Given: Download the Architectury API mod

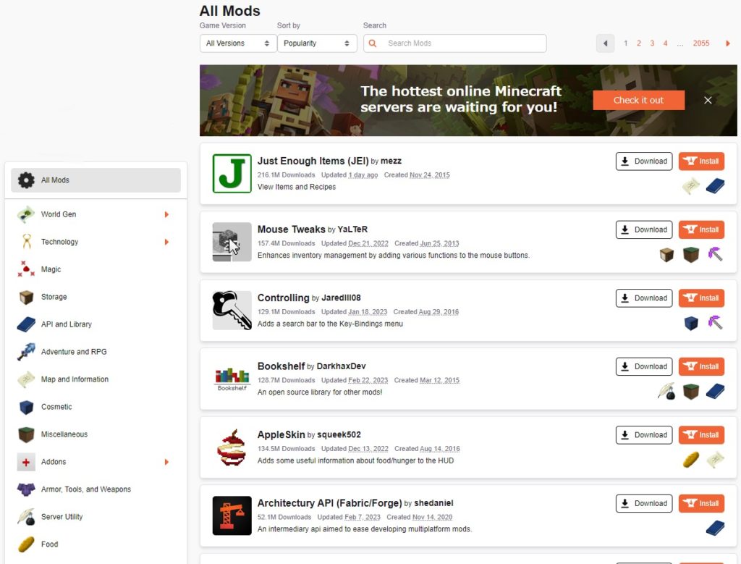Looking at the screenshot, I should pos(643,503).
